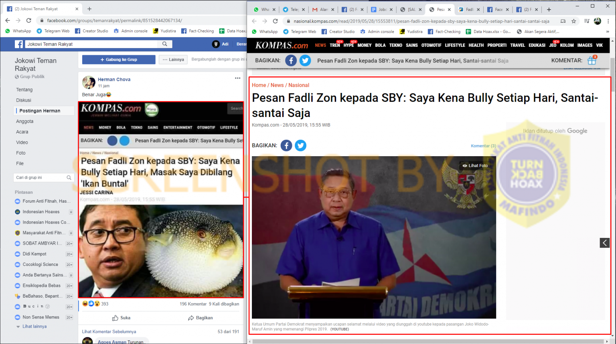Viewport: 616px width, 344px height.
Task: Open TRAVEL in Kompas navigation
Action: [x=518, y=45]
